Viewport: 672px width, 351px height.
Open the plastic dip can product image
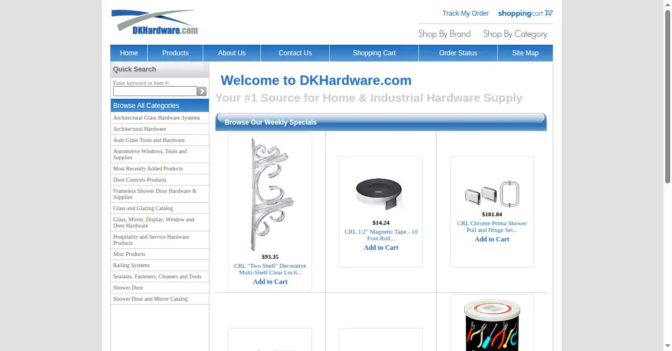[492, 324]
